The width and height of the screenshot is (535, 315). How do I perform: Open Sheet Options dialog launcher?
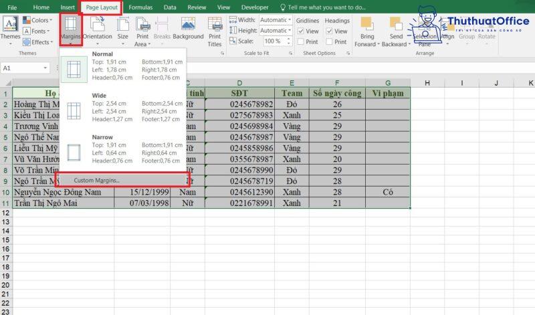click(348, 54)
